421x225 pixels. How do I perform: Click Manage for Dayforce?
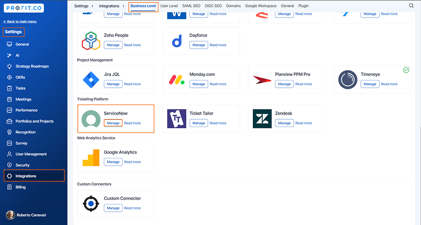coord(199,45)
